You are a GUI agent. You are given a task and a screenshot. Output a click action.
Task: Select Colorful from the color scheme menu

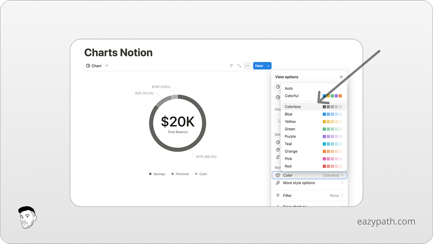(291, 96)
